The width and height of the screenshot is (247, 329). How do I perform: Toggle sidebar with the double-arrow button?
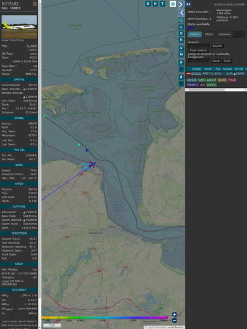[188, 4]
